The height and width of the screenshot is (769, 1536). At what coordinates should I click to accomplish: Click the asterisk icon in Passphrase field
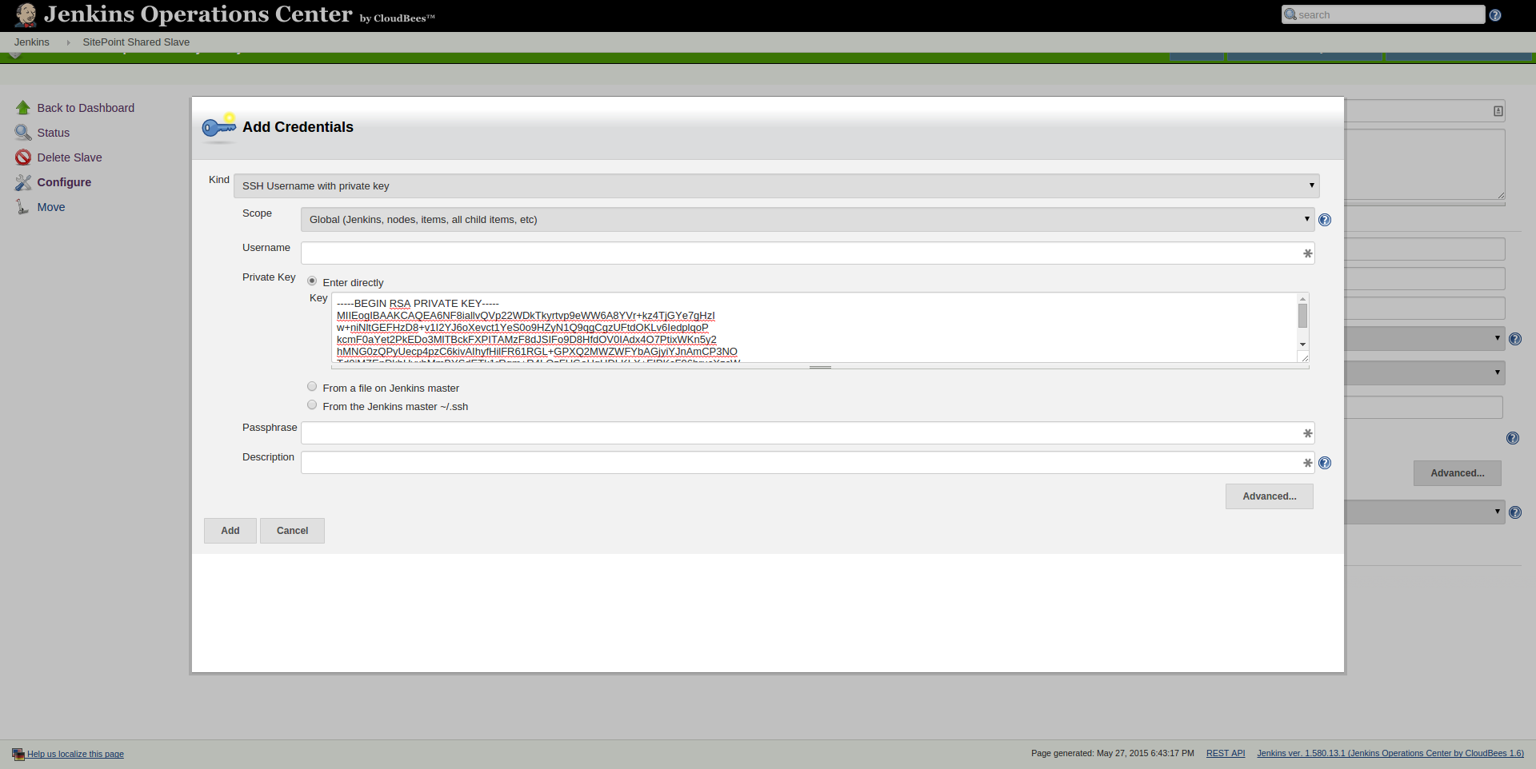coord(1307,433)
